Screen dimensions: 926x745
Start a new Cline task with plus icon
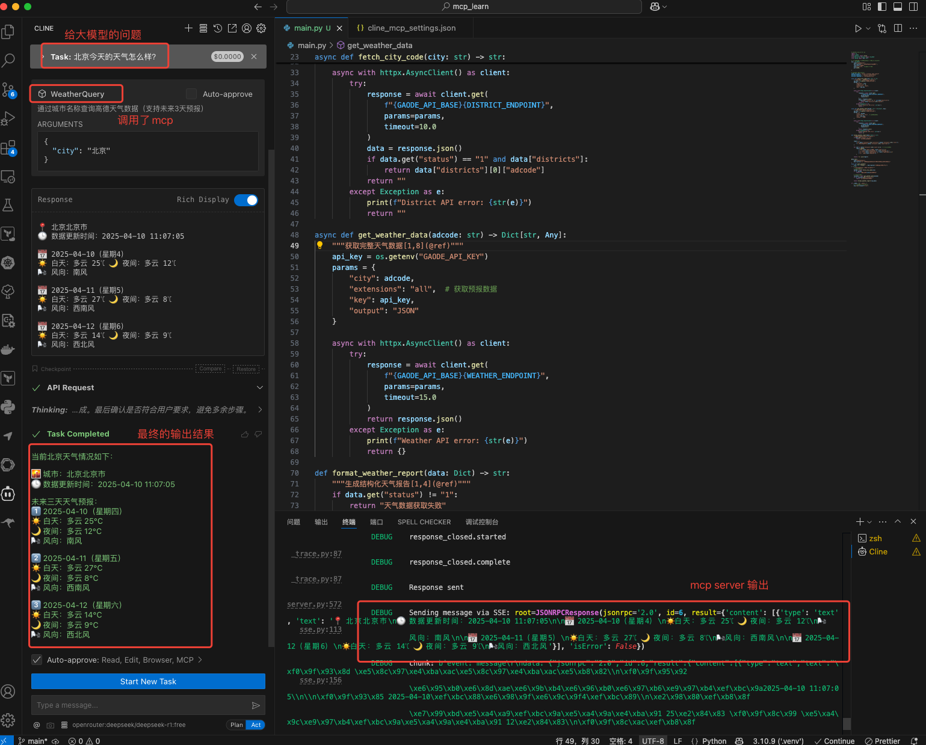click(x=188, y=28)
